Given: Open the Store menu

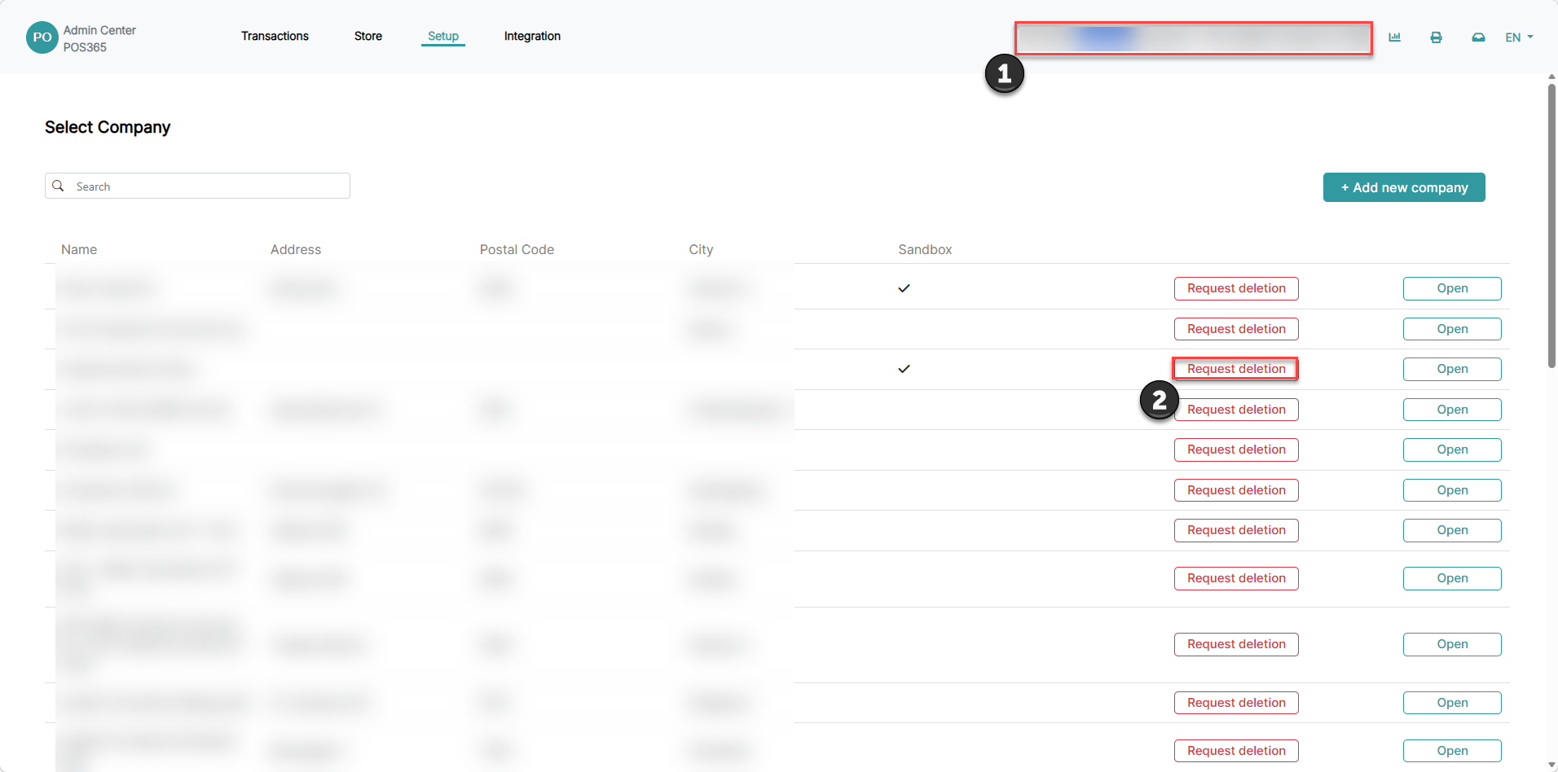Looking at the screenshot, I should [x=368, y=36].
